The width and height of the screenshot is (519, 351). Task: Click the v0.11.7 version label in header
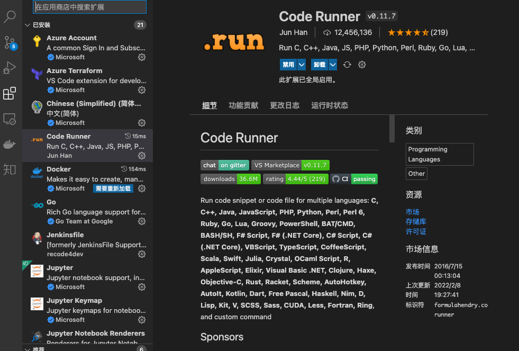pos(381,16)
